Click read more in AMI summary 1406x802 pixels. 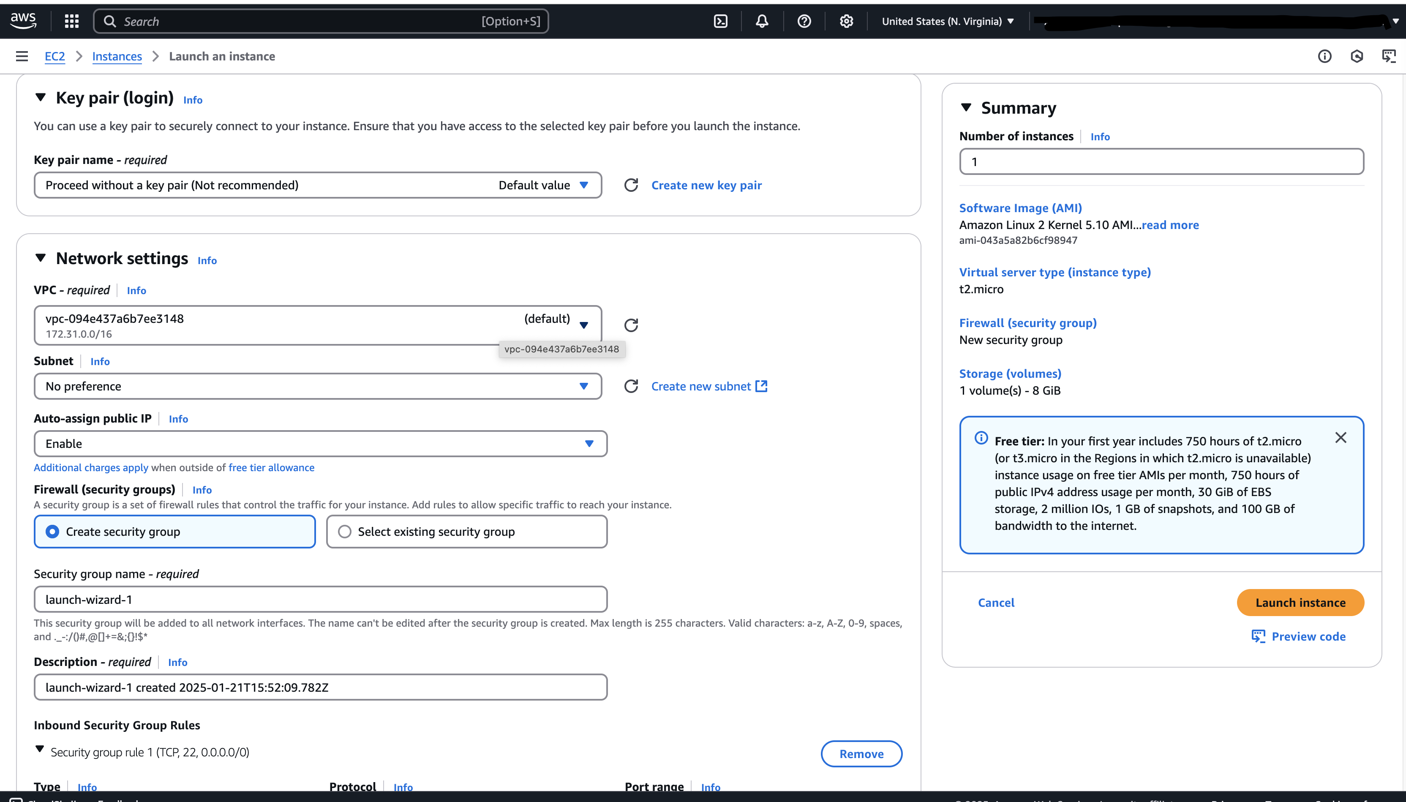[1170, 225]
